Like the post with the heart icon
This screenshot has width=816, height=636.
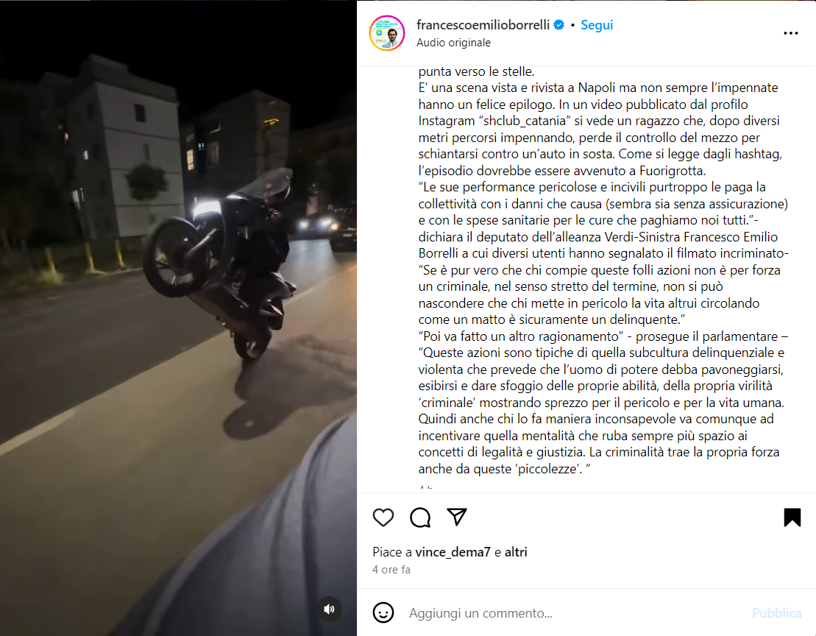click(383, 517)
